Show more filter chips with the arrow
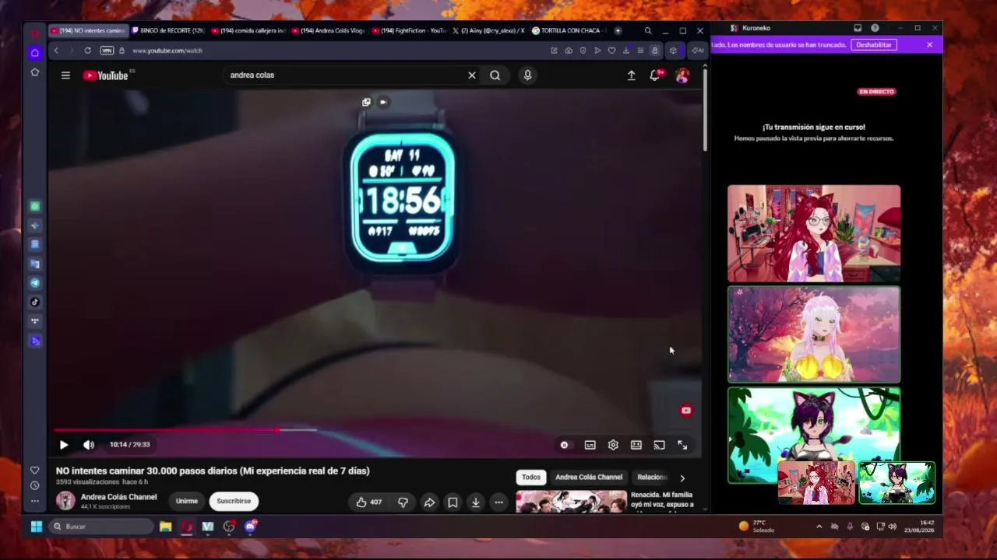Viewport: 997px width, 560px height. 682,478
